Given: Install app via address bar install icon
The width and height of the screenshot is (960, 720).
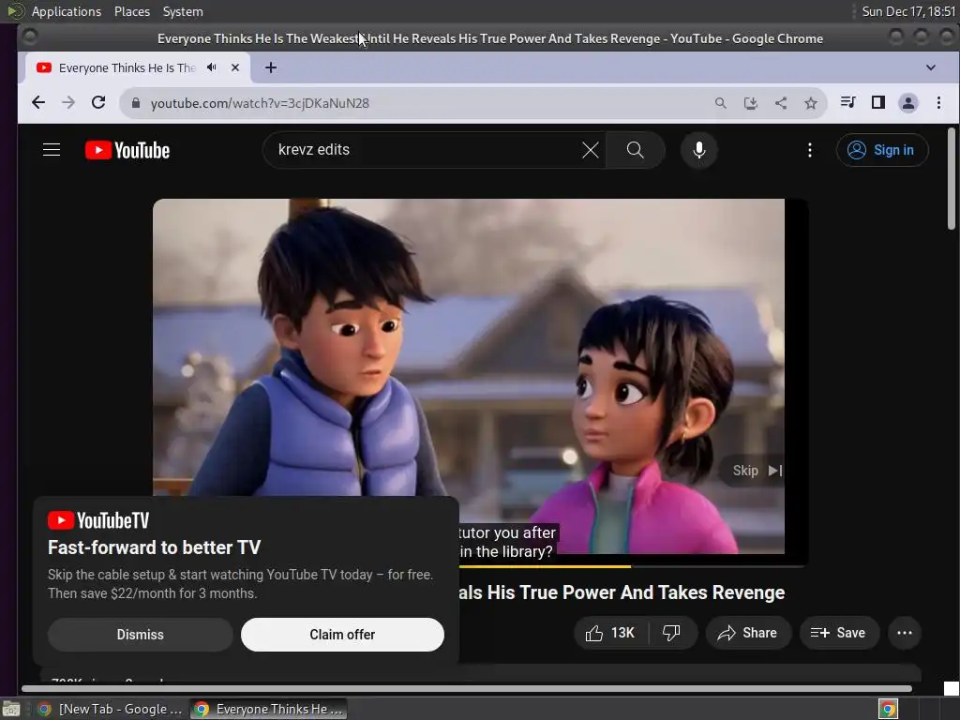Looking at the screenshot, I should pos(751,103).
